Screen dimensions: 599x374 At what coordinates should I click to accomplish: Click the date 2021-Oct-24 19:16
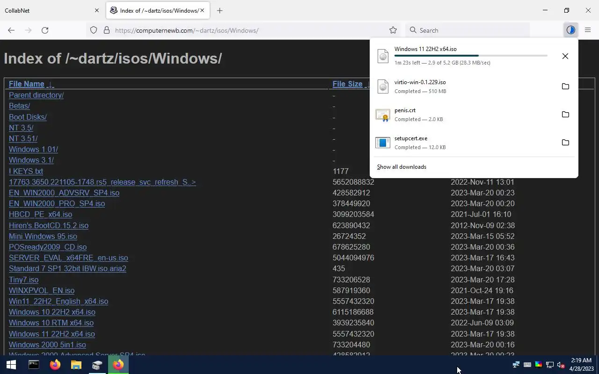(482, 290)
